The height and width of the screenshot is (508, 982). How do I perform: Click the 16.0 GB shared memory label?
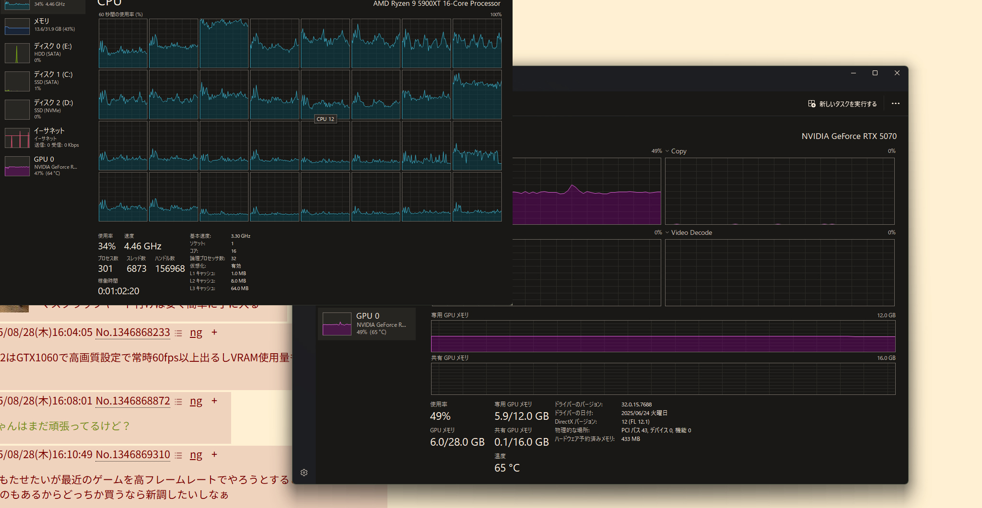[x=886, y=358]
